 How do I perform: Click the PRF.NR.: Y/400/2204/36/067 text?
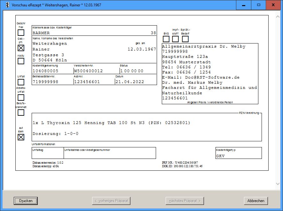click(180, 163)
